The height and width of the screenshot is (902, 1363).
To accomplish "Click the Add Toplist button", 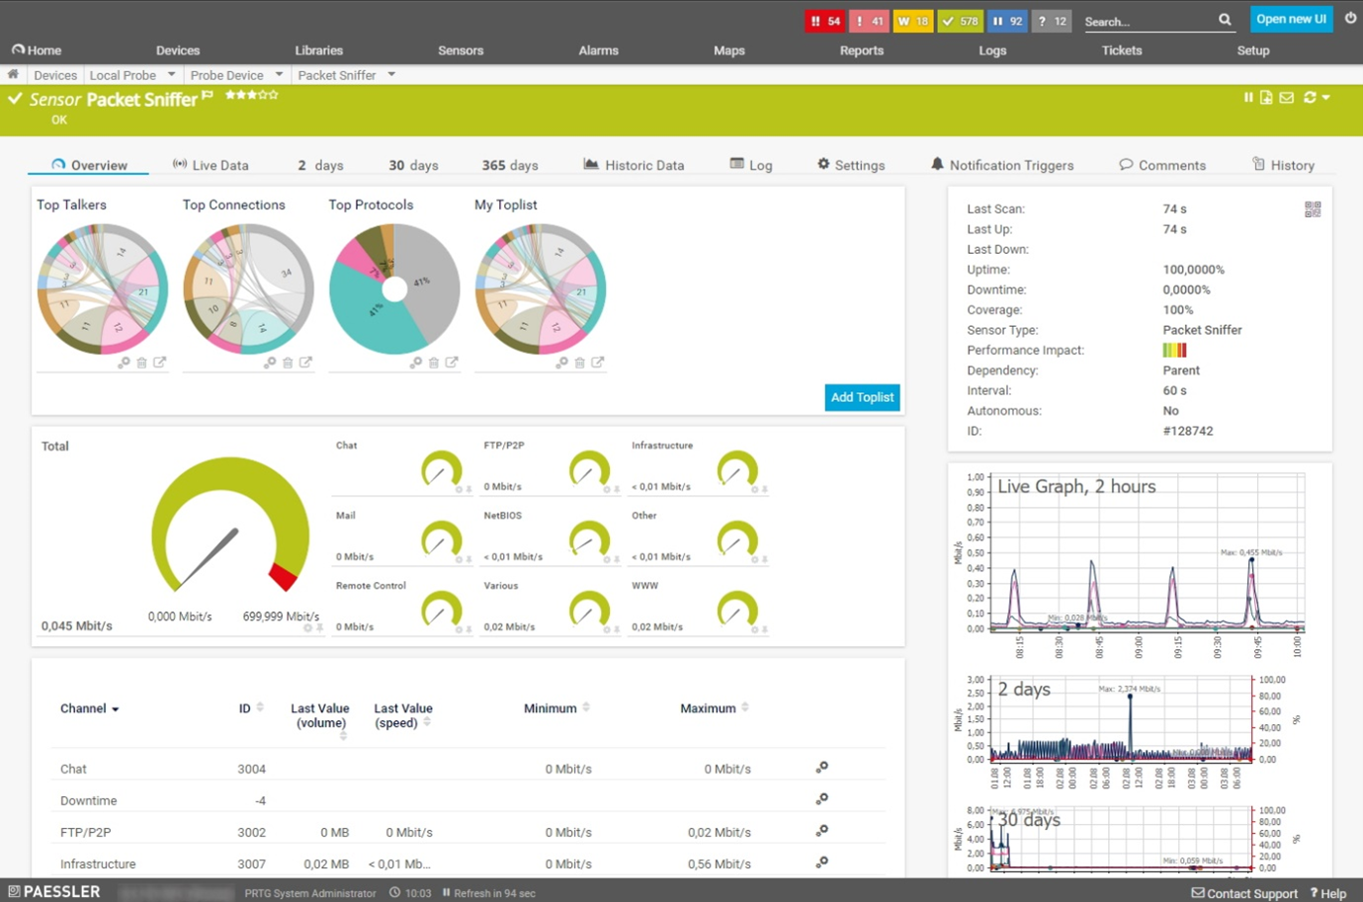I will click(861, 397).
